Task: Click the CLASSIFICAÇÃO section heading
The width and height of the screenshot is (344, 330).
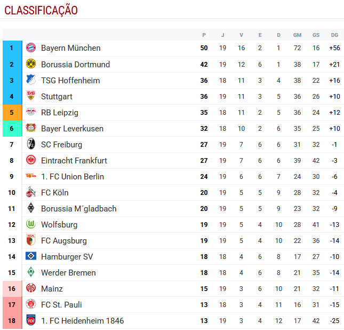Action: coord(41,11)
